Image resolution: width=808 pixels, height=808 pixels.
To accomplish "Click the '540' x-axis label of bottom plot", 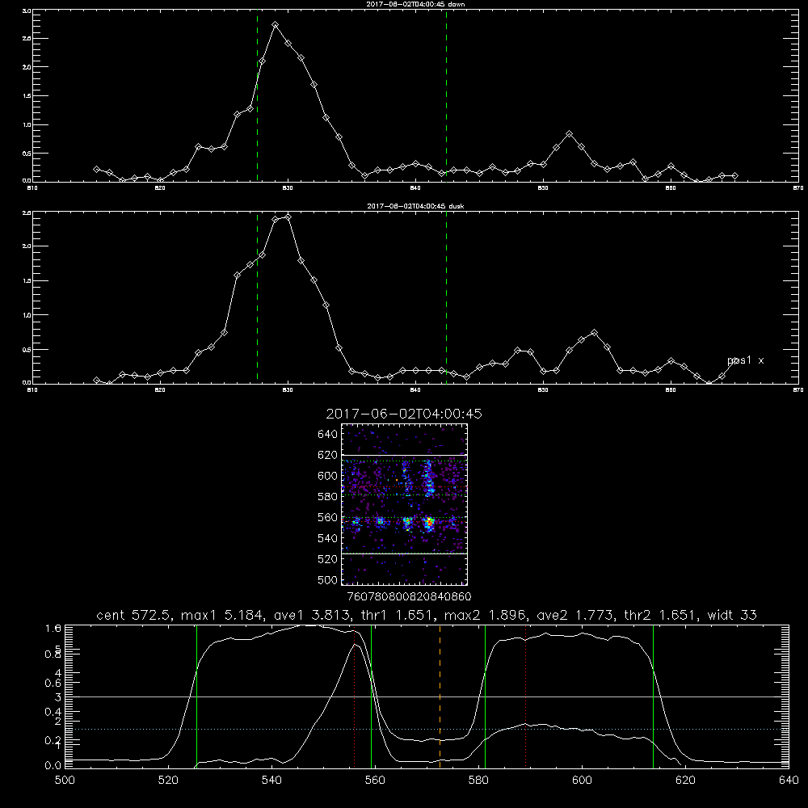I will pyautogui.click(x=271, y=781).
